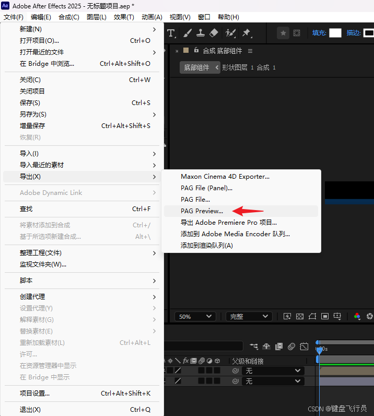Open the 效果(T) menu

(x=124, y=17)
